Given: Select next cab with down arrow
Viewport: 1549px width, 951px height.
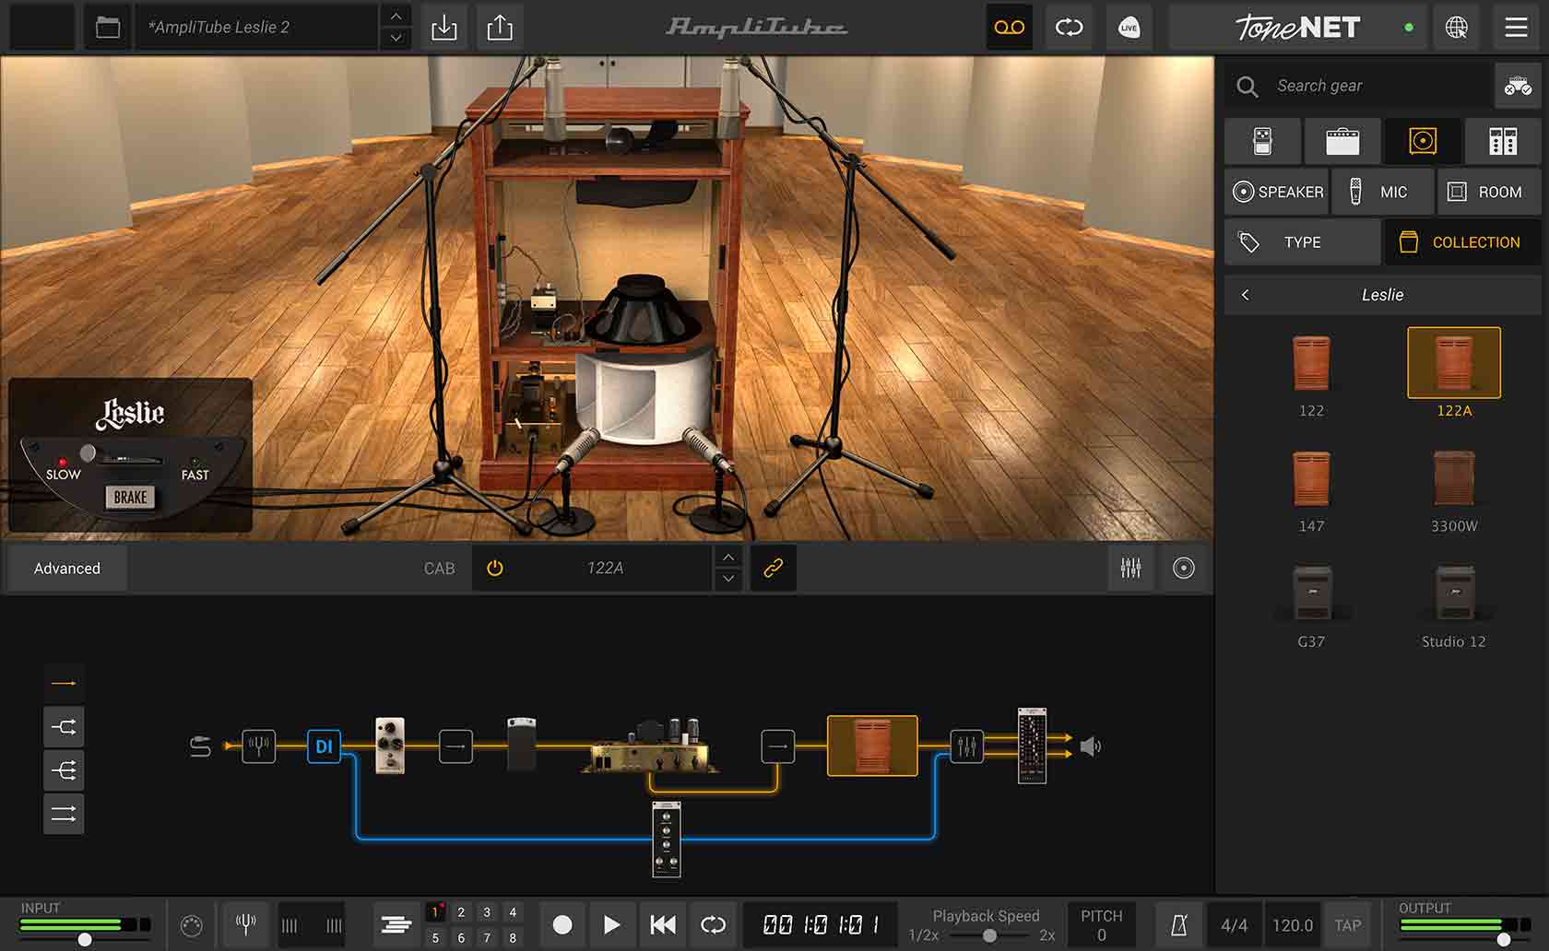Looking at the screenshot, I should (x=728, y=579).
